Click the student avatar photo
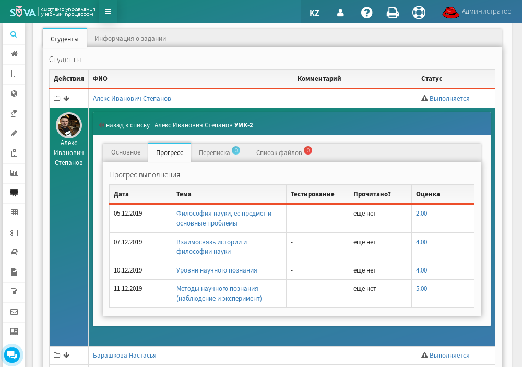Image resolution: width=522 pixels, height=367 pixels. [x=68, y=125]
